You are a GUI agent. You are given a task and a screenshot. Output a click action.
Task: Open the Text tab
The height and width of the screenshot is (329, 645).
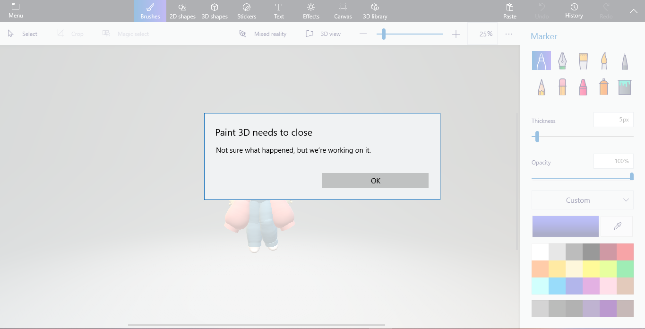point(279,11)
